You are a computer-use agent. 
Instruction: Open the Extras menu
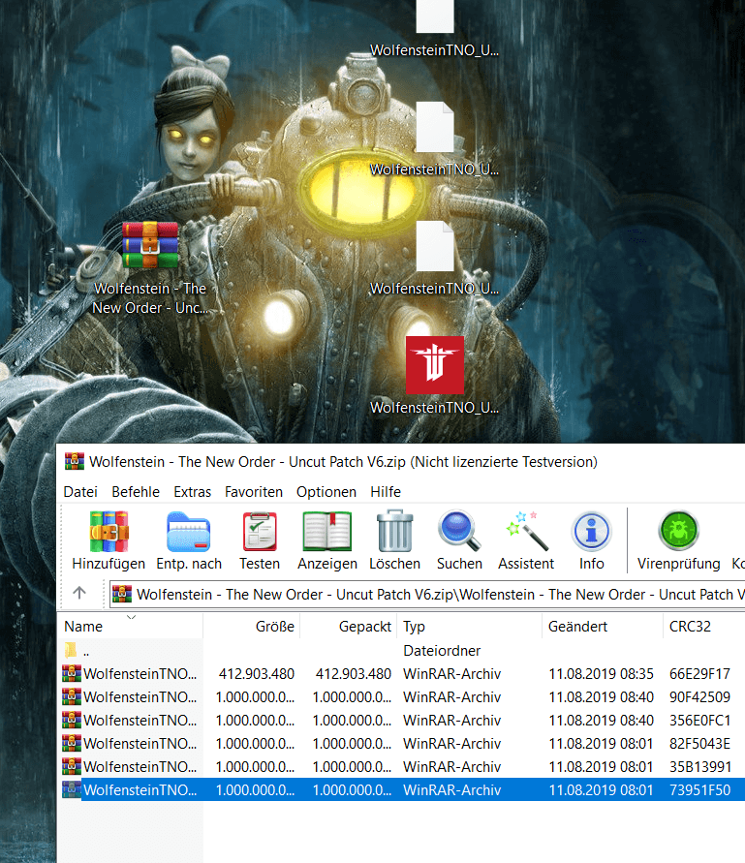tap(192, 491)
